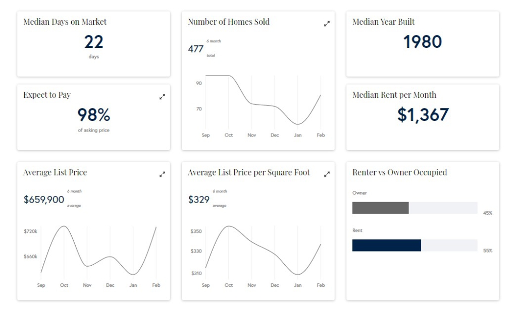Click the $1,367 median rent value

tap(423, 115)
